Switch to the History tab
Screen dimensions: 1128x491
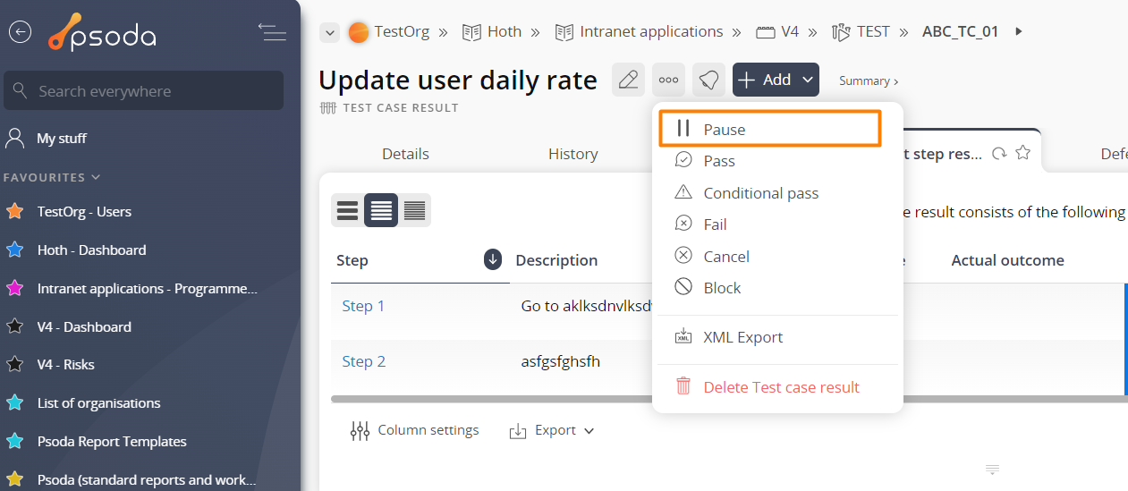click(572, 154)
